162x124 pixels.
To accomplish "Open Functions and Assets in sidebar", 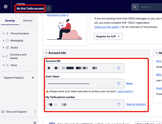I will click(18, 56).
